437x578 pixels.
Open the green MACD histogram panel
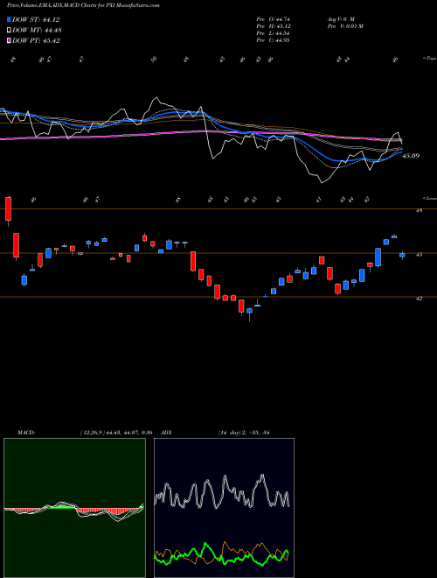tap(74, 508)
